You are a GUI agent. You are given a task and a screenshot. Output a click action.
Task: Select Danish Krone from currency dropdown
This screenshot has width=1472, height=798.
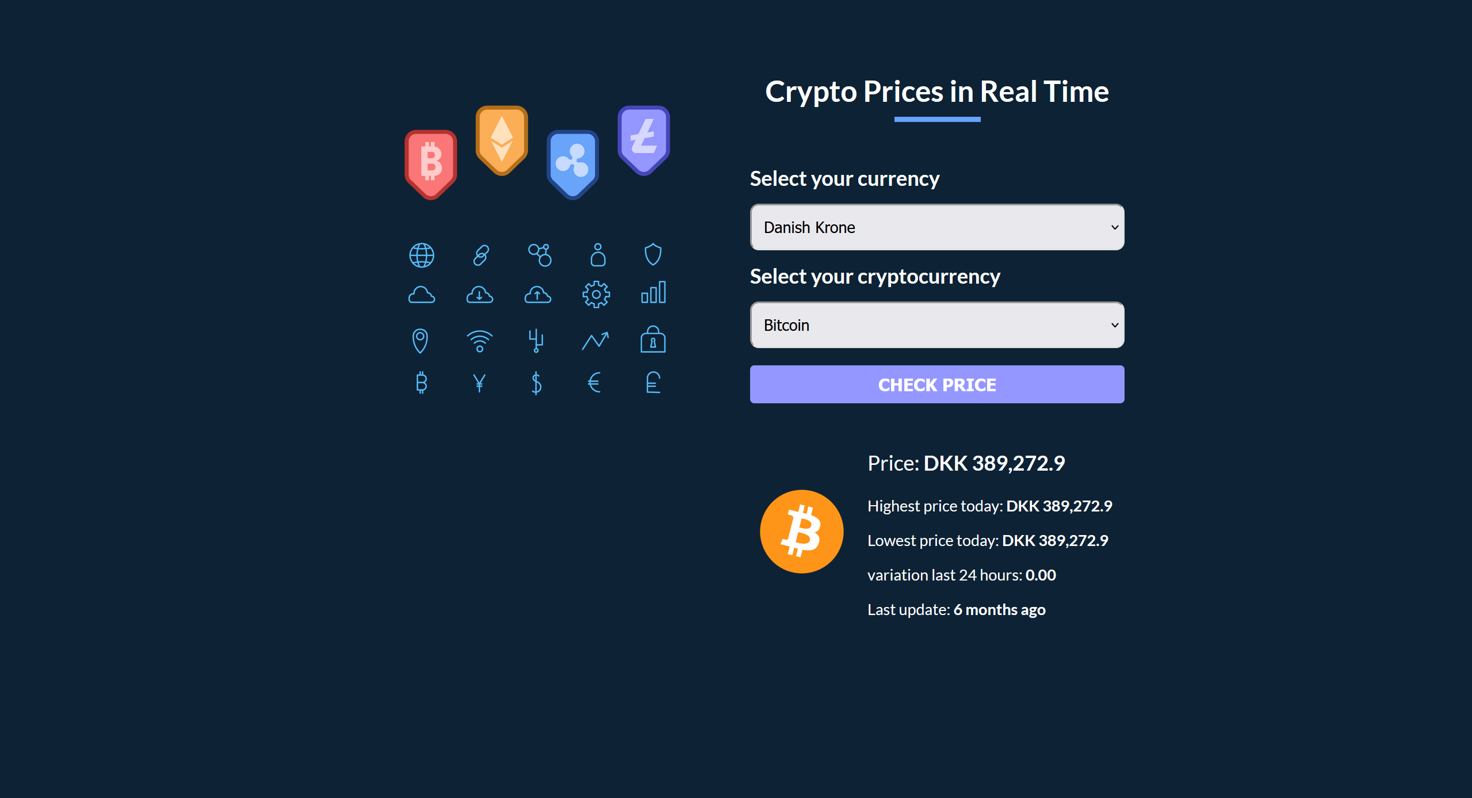pos(937,227)
